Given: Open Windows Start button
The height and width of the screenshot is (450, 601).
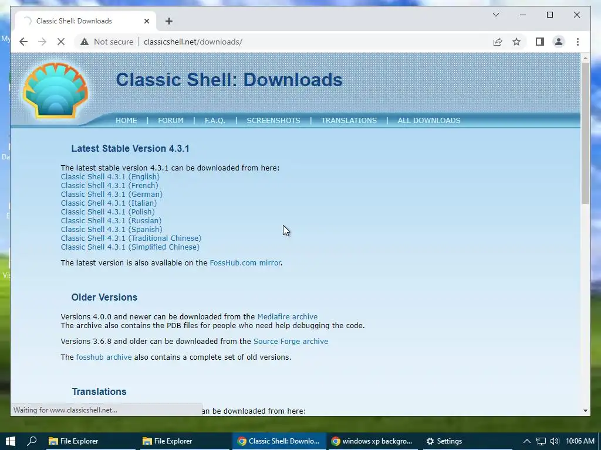Looking at the screenshot, I should tap(11, 441).
